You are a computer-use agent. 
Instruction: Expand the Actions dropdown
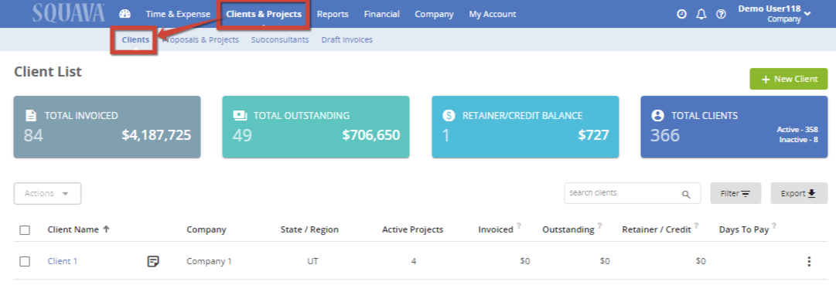pyautogui.click(x=47, y=193)
